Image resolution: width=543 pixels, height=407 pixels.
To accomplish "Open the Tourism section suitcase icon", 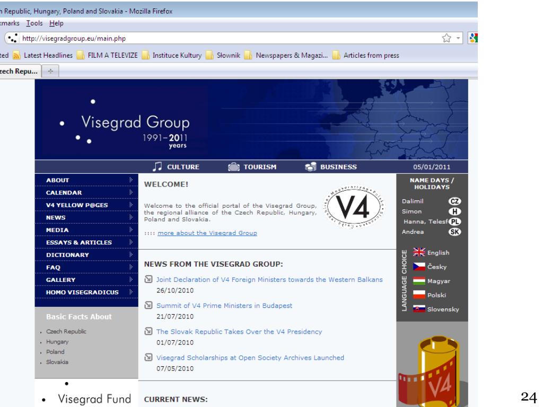I will pyautogui.click(x=234, y=167).
